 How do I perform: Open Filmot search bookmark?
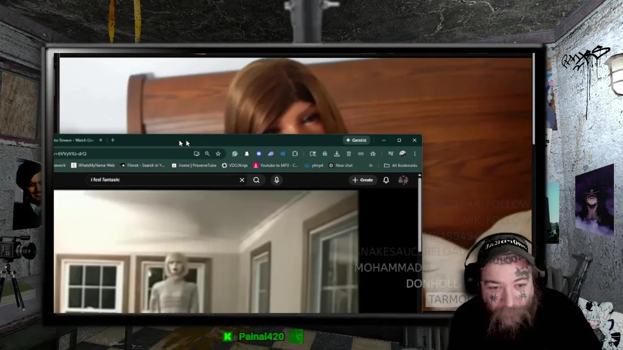point(142,165)
